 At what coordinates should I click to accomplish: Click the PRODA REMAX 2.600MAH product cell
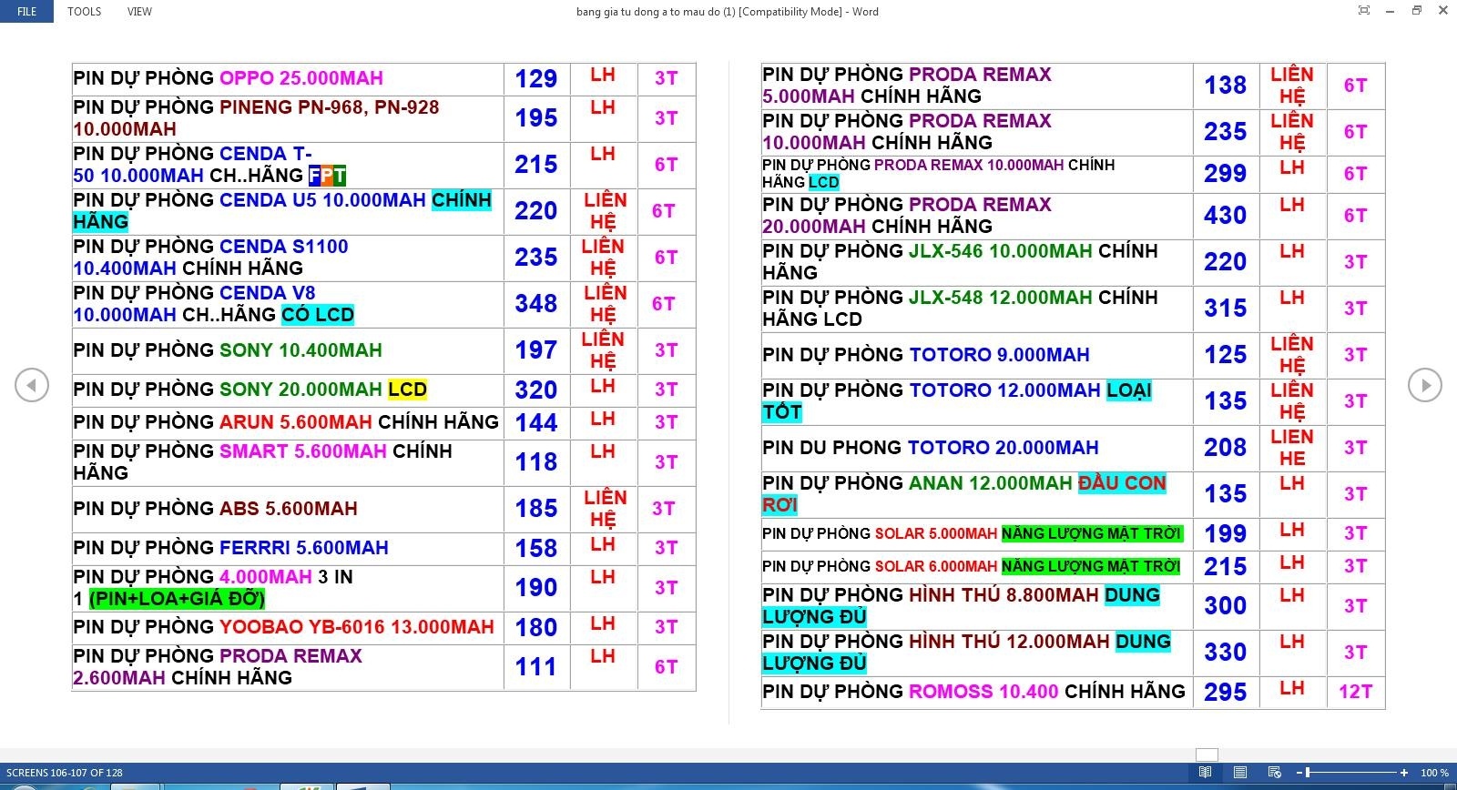(288, 667)
